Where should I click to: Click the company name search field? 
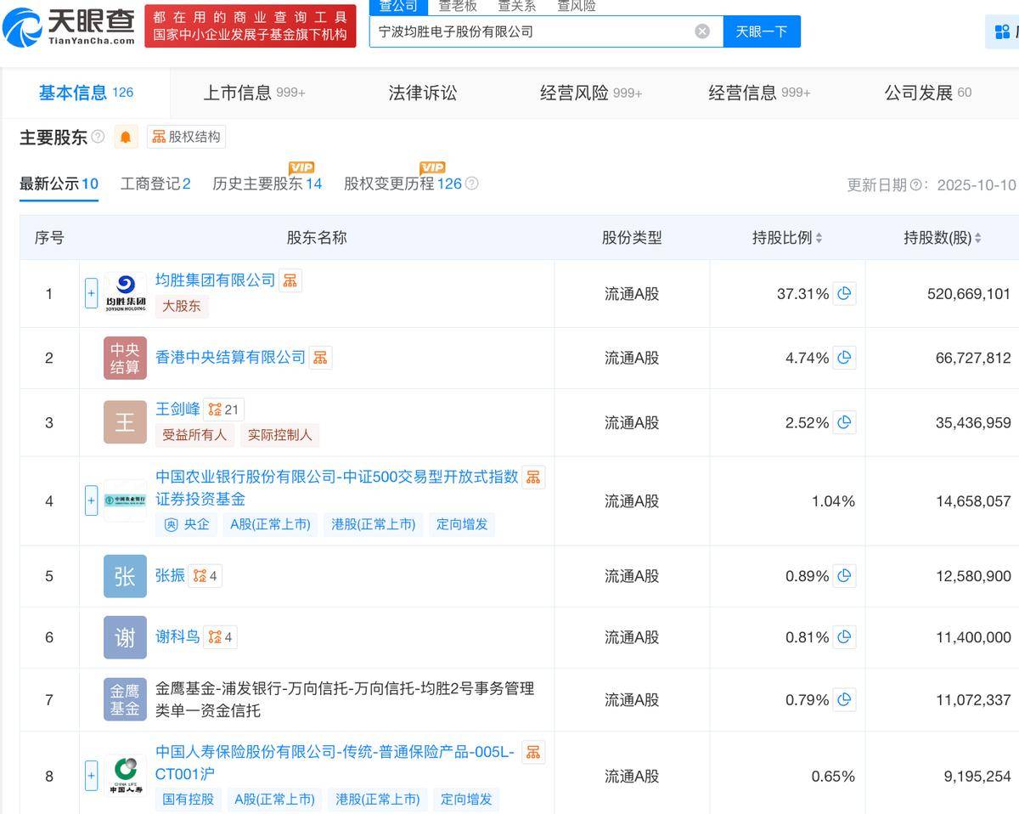pyautogui.click(x=531, y=31)
